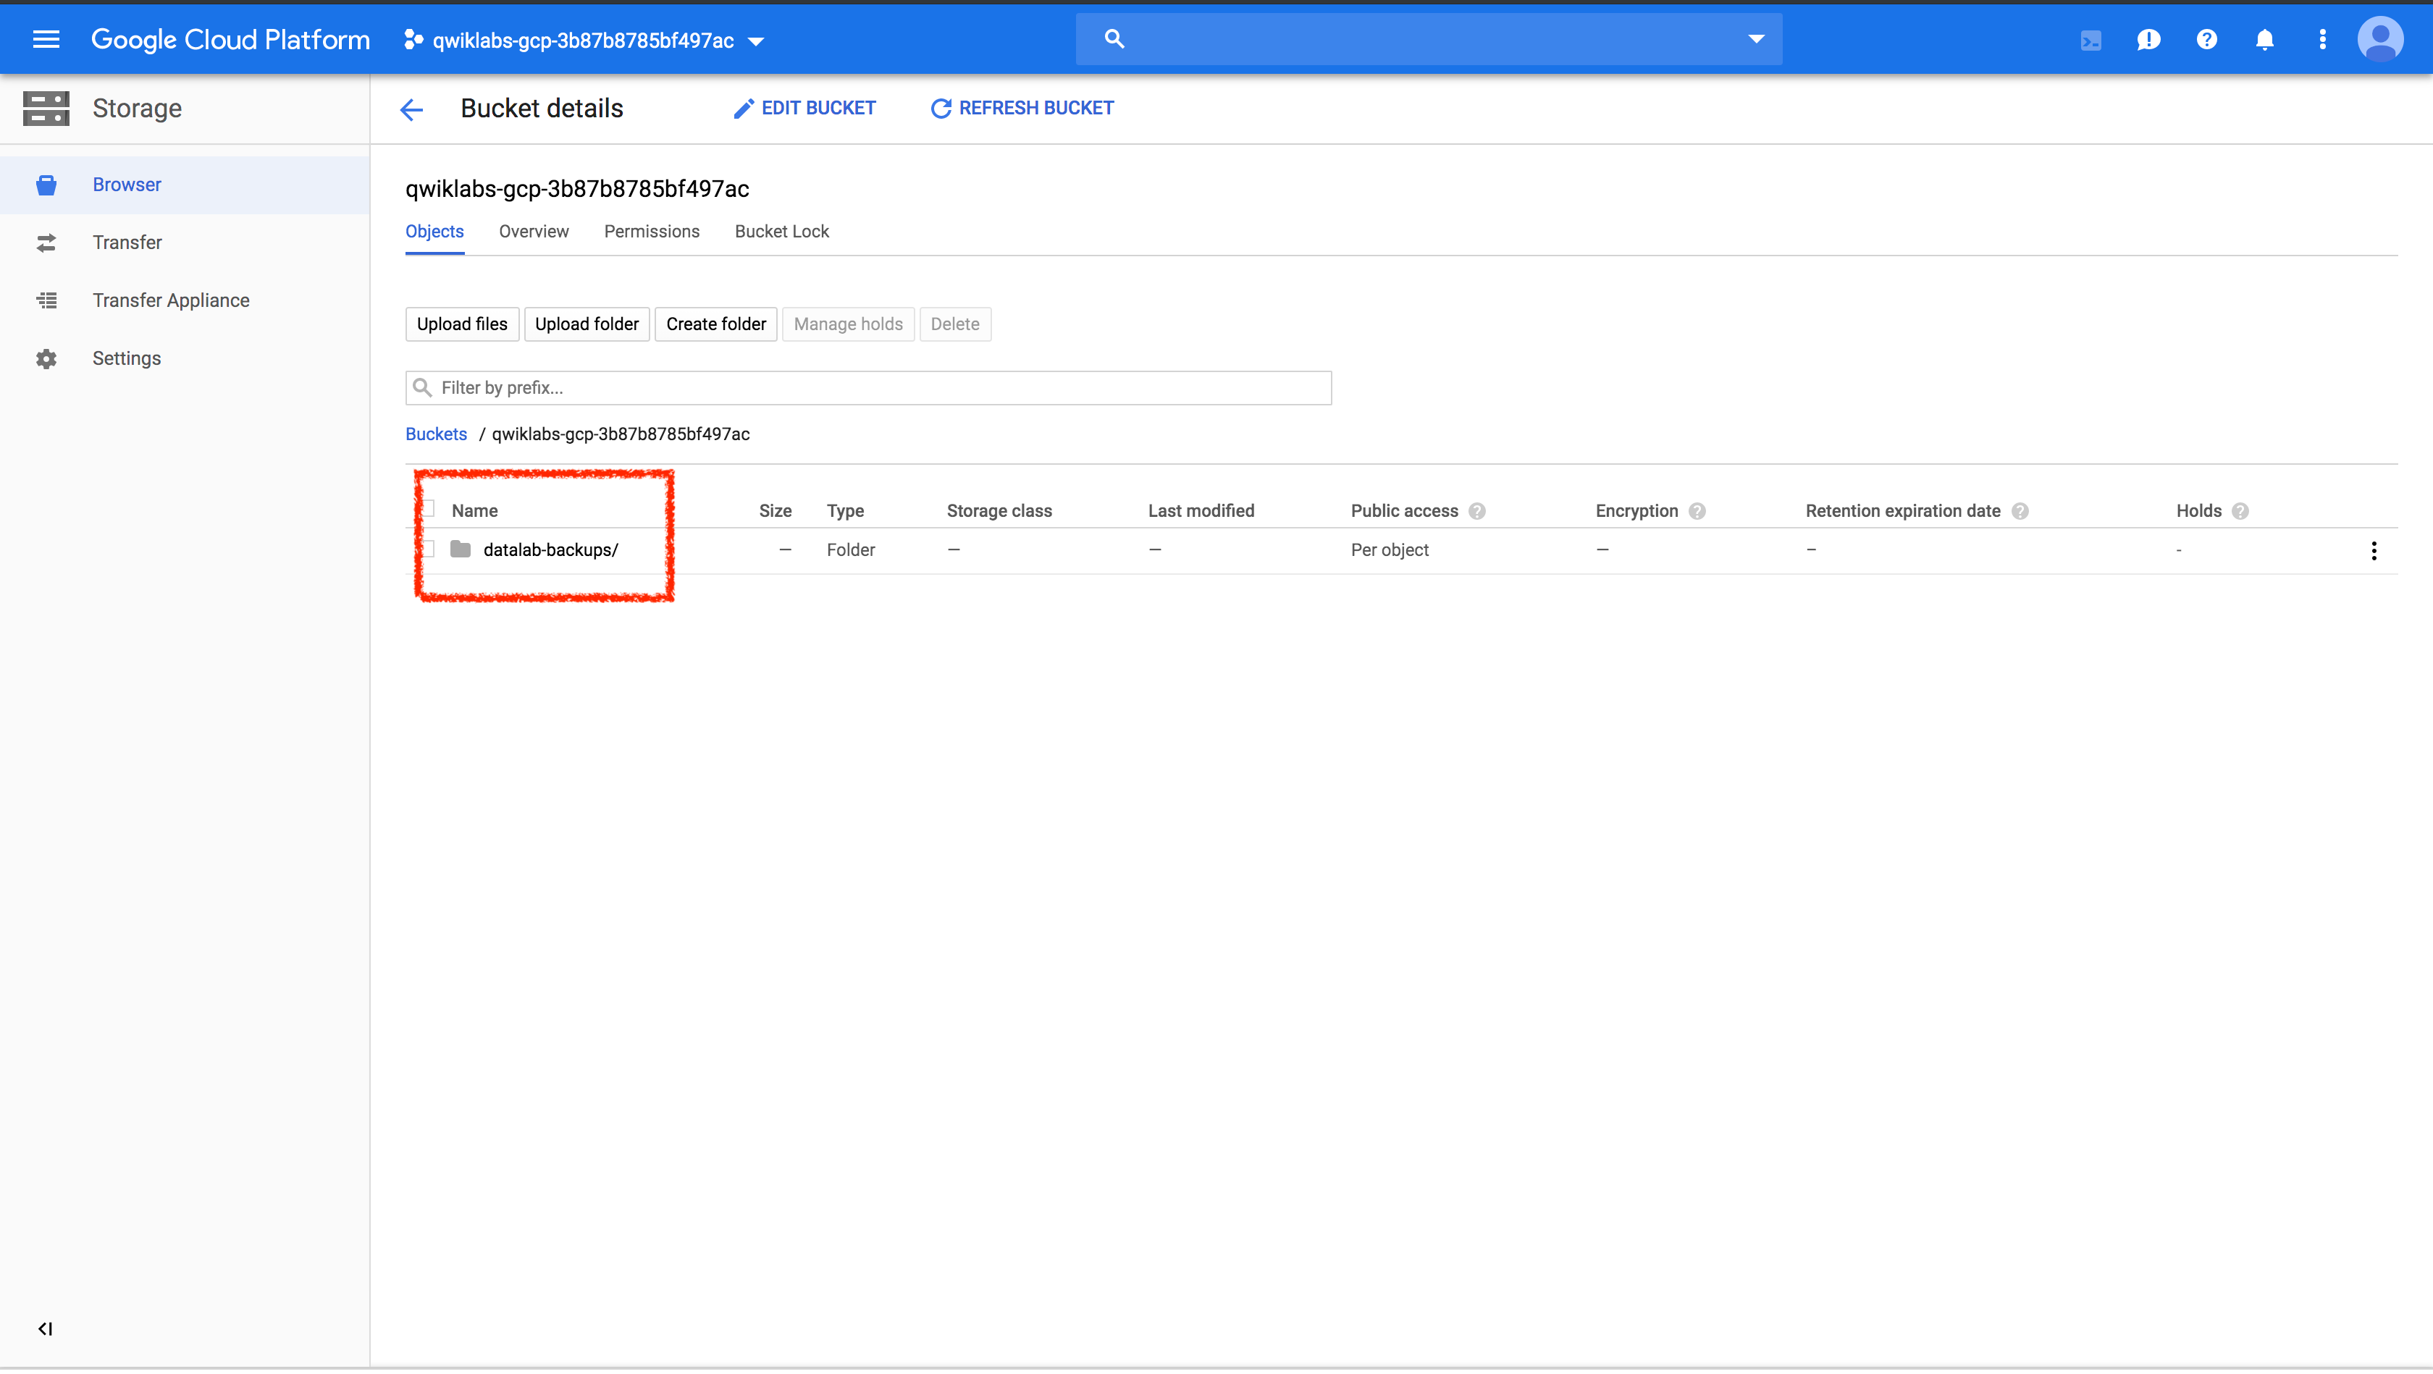The width and height of the screenshot is (2433, 1374).
Task: Click the Type column header
Action: point(844,511)
